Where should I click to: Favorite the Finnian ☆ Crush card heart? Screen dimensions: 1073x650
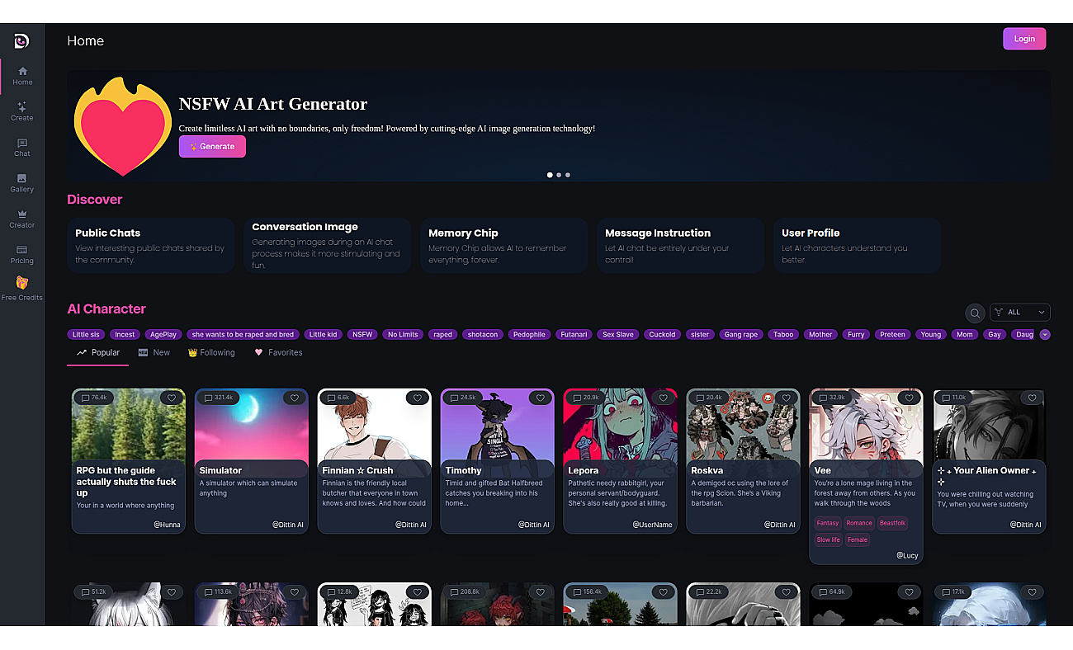418,398
